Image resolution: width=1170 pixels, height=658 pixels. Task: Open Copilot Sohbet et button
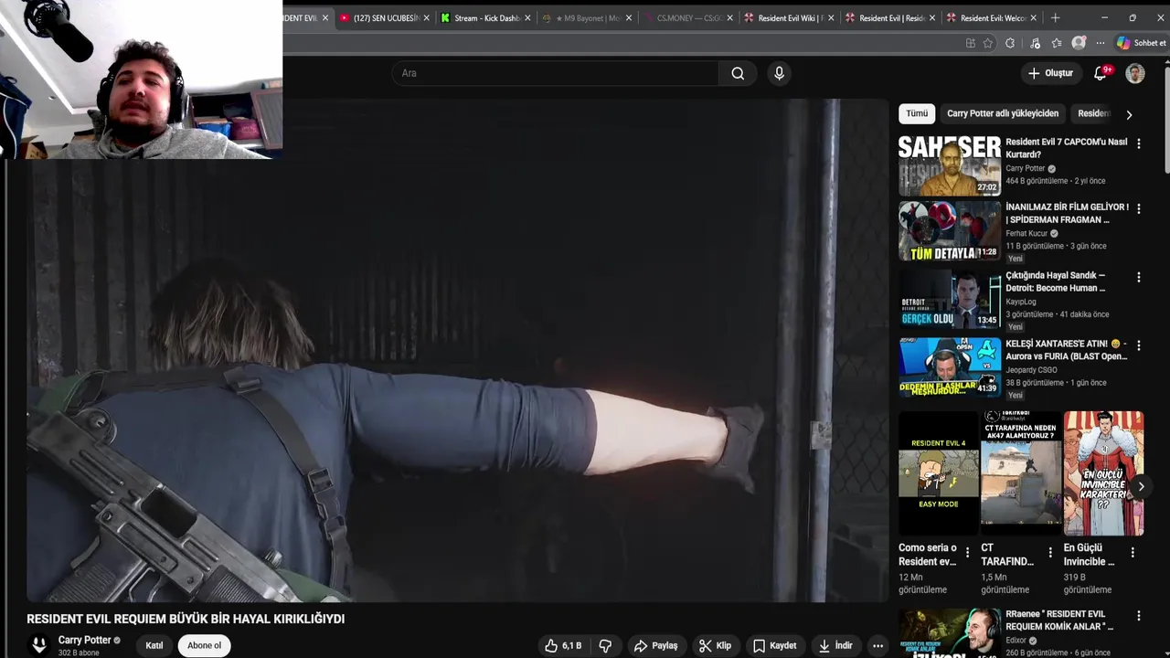tap(1141, 43)
